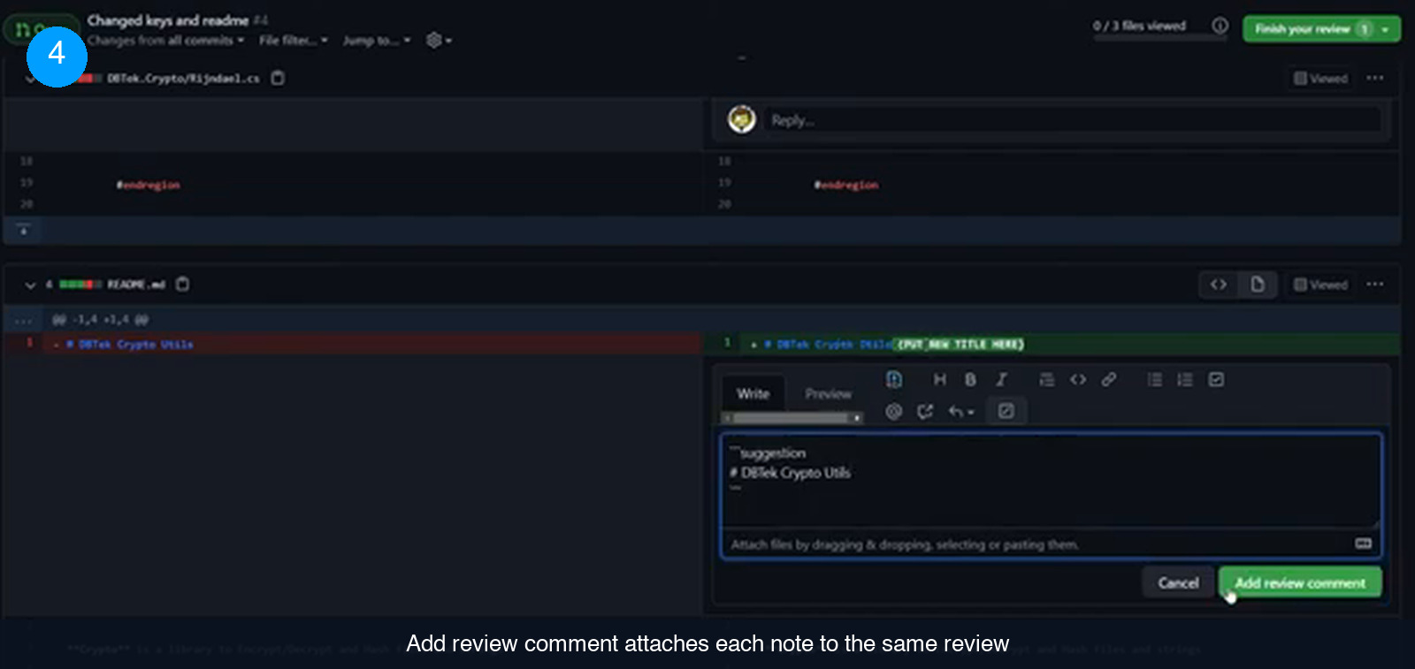The image size is (1415, 669).
Task: Click the README.md file name
Action: tap(136, 285)
